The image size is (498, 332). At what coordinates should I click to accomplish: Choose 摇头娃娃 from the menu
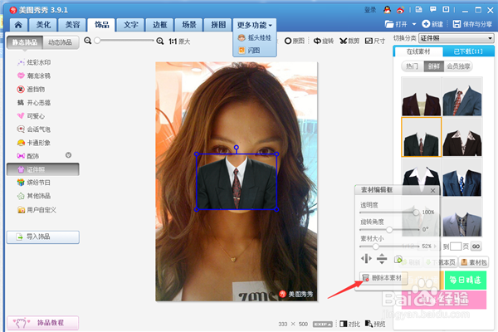(255, 38)
